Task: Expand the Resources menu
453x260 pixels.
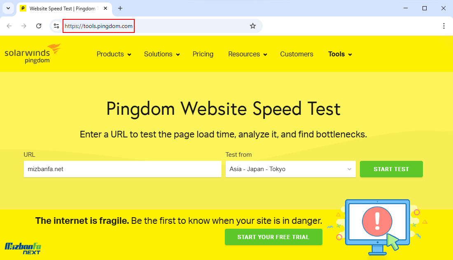Action: [x=248, y=54]
